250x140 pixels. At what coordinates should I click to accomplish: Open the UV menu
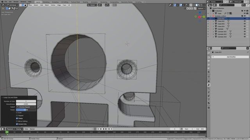[x=69, y=5]
